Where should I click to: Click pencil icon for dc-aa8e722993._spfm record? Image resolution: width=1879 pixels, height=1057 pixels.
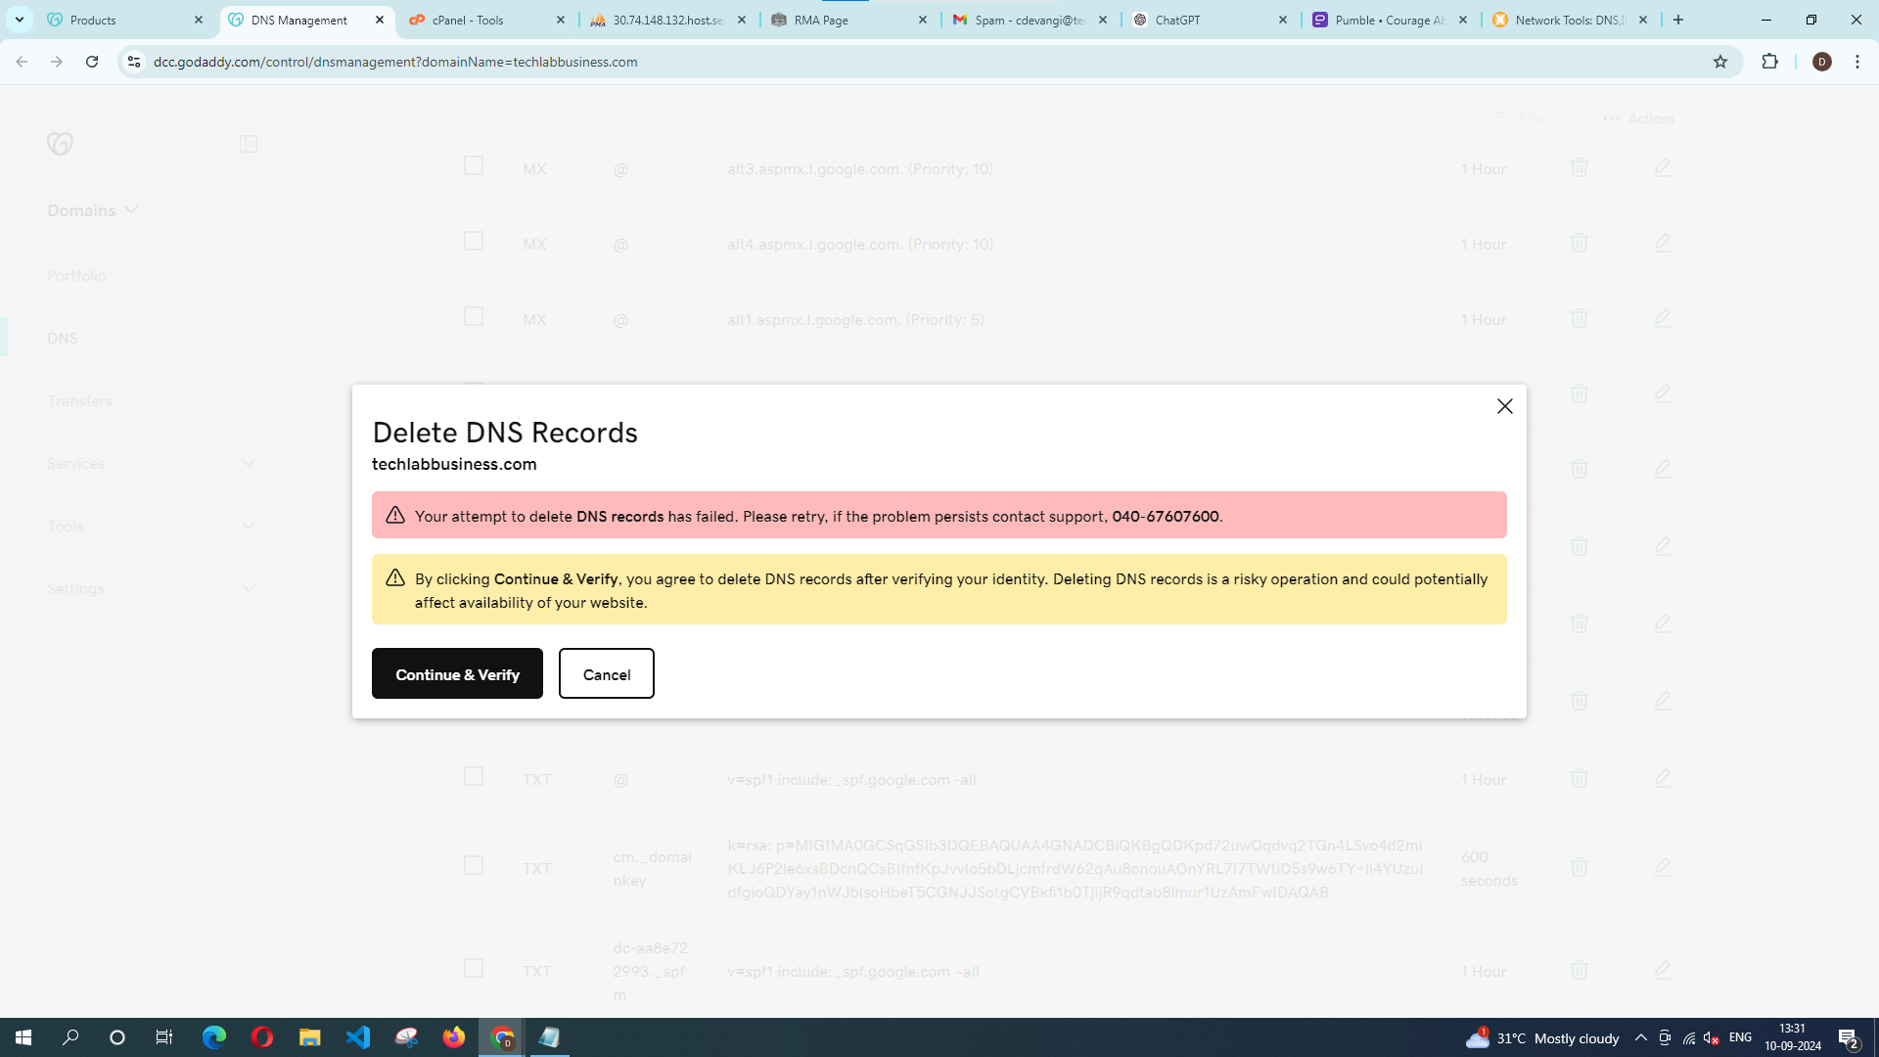tap(1662, 970)
